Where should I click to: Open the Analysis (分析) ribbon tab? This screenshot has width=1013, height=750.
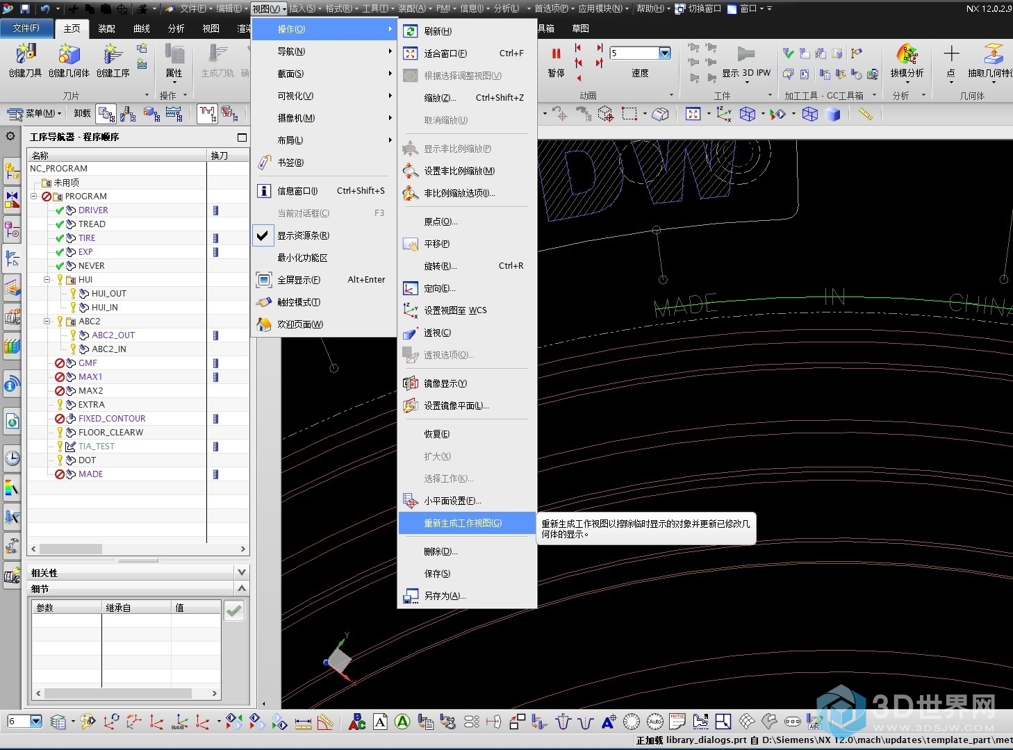(x=176, y=28)
